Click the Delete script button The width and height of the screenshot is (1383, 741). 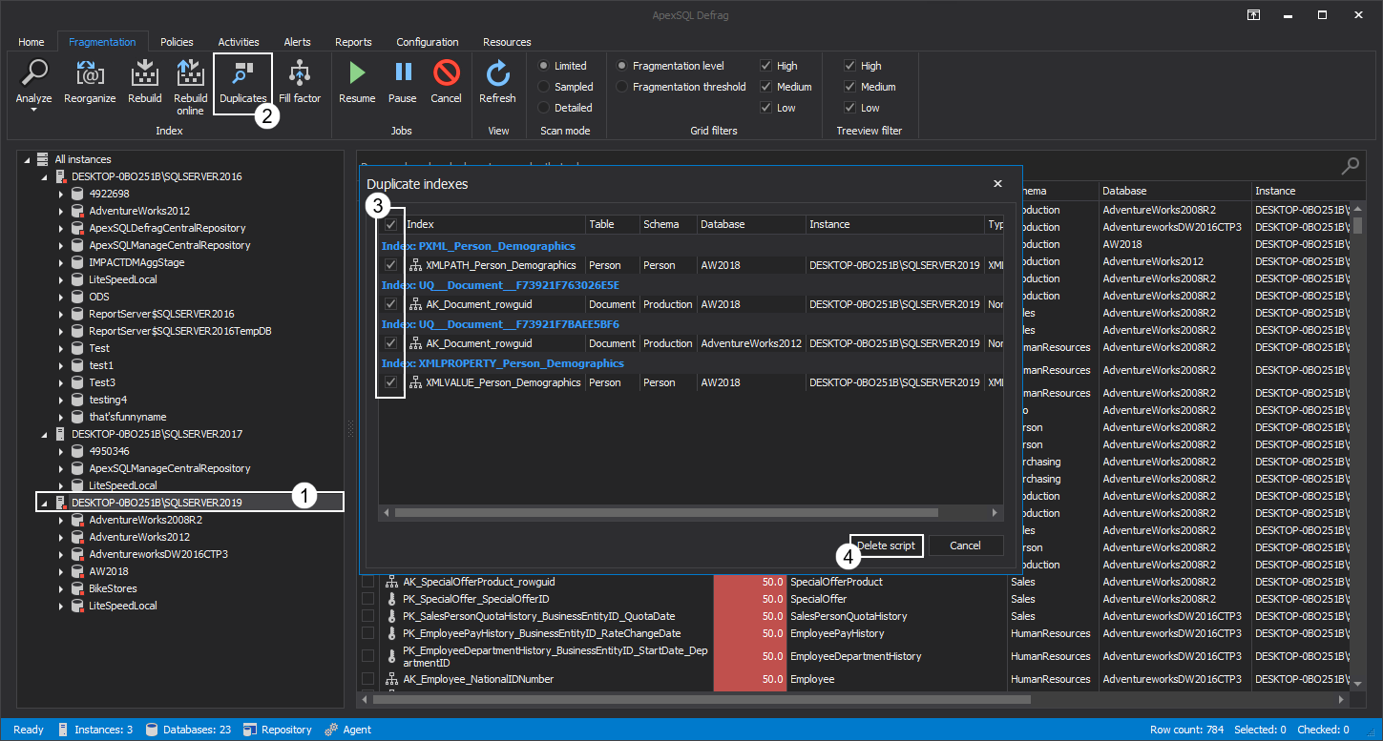click(x=886, y=545)
